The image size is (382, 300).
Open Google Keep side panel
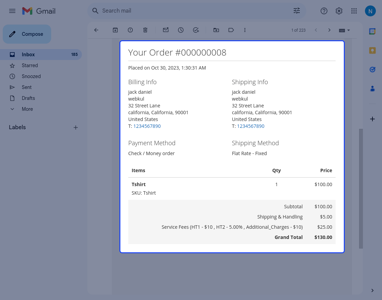coord(372,50)
